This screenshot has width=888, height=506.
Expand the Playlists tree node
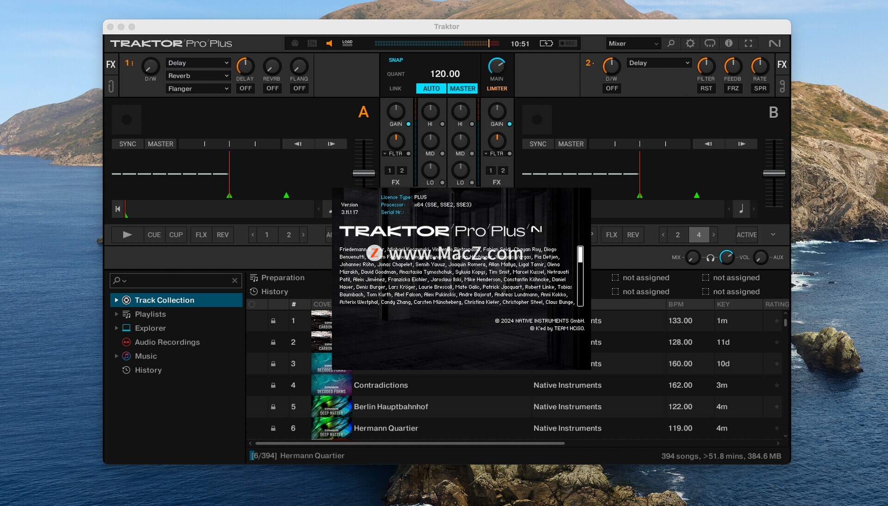[116, 314]
